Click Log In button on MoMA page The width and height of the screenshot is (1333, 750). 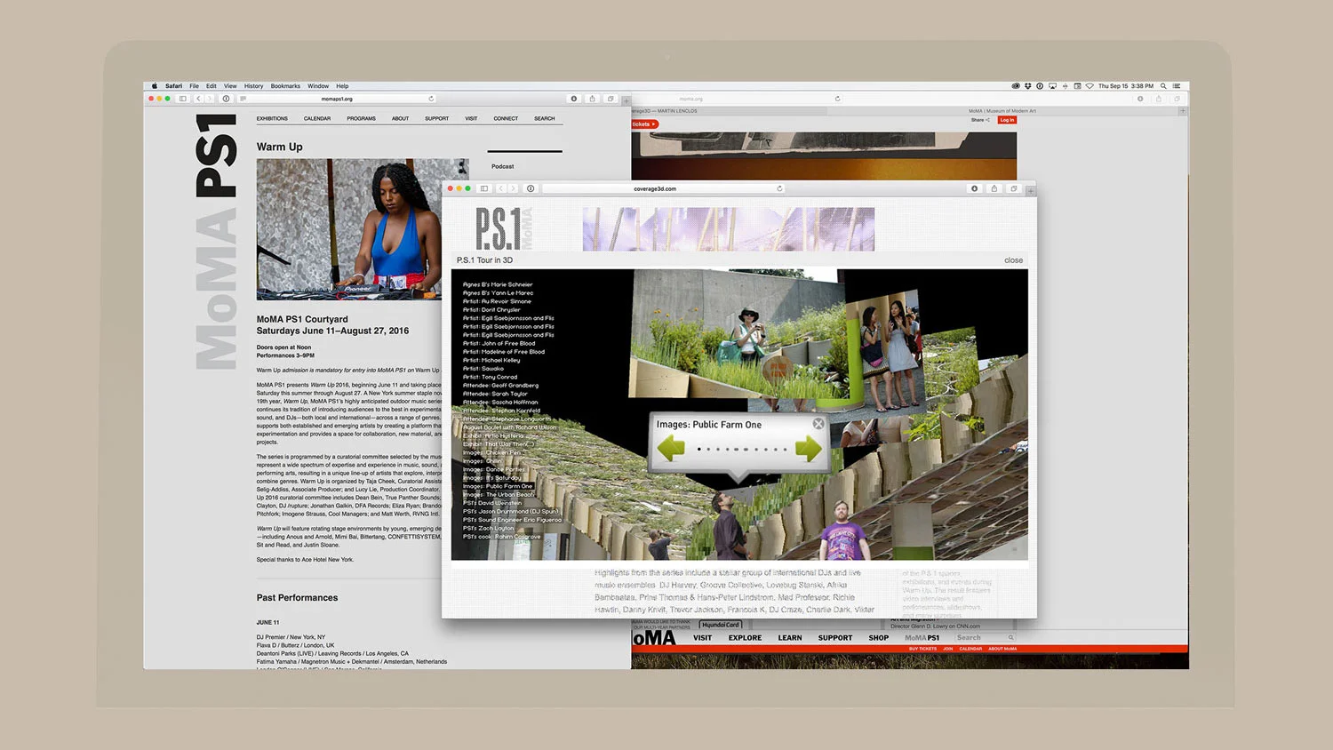[x=1007, y=120]
